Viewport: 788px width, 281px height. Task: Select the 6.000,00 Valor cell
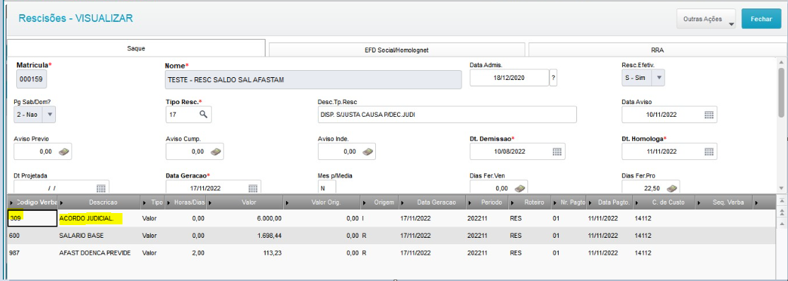click(x=245, y=219)
